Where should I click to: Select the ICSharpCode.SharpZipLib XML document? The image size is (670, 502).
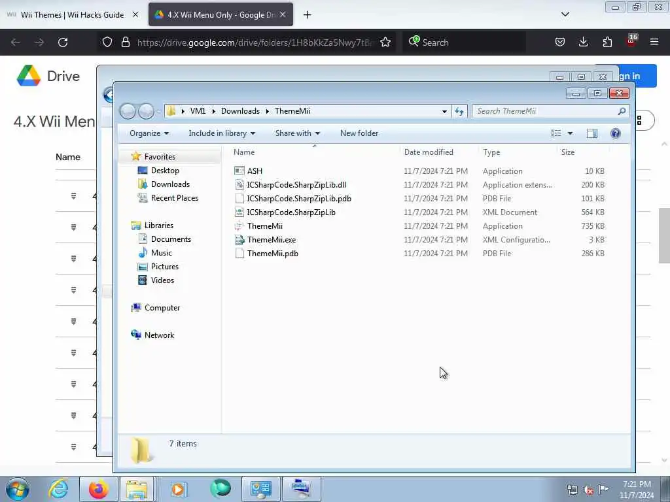(291, 212)
